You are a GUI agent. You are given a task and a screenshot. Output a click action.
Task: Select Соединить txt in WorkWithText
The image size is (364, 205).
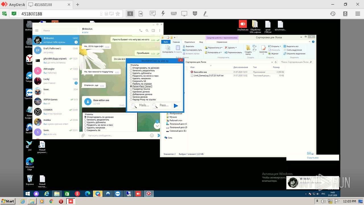[138, 81]
